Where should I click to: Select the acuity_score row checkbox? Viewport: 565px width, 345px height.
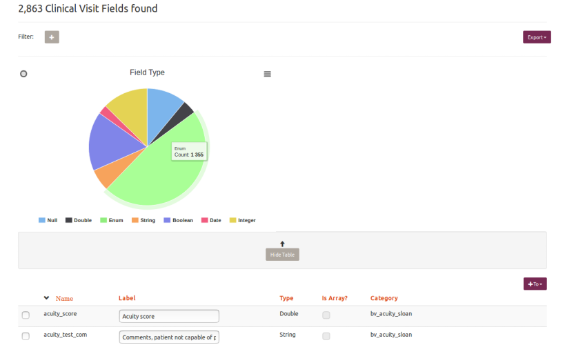click(x=26, y=315)
